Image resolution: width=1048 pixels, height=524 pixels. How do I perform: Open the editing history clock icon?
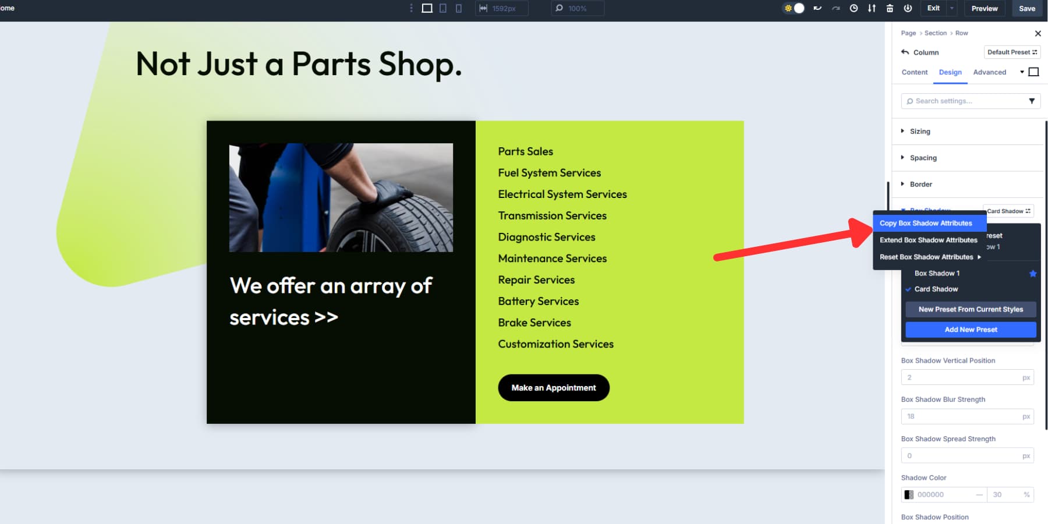(x=854, y=8)
